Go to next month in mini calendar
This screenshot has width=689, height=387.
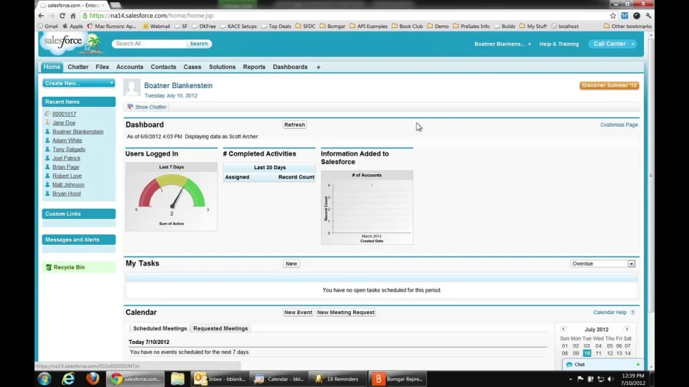[627, 329]
